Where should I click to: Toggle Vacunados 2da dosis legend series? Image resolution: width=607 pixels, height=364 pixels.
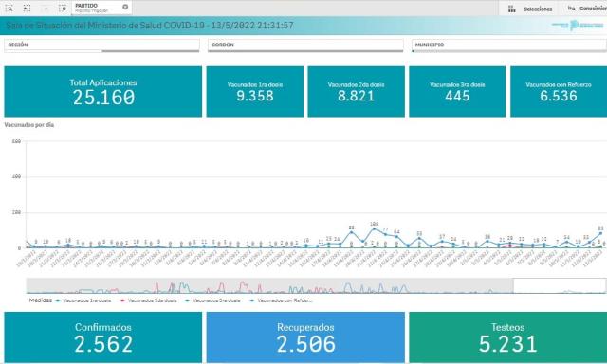pyautogui.click(x=149, y=300)
